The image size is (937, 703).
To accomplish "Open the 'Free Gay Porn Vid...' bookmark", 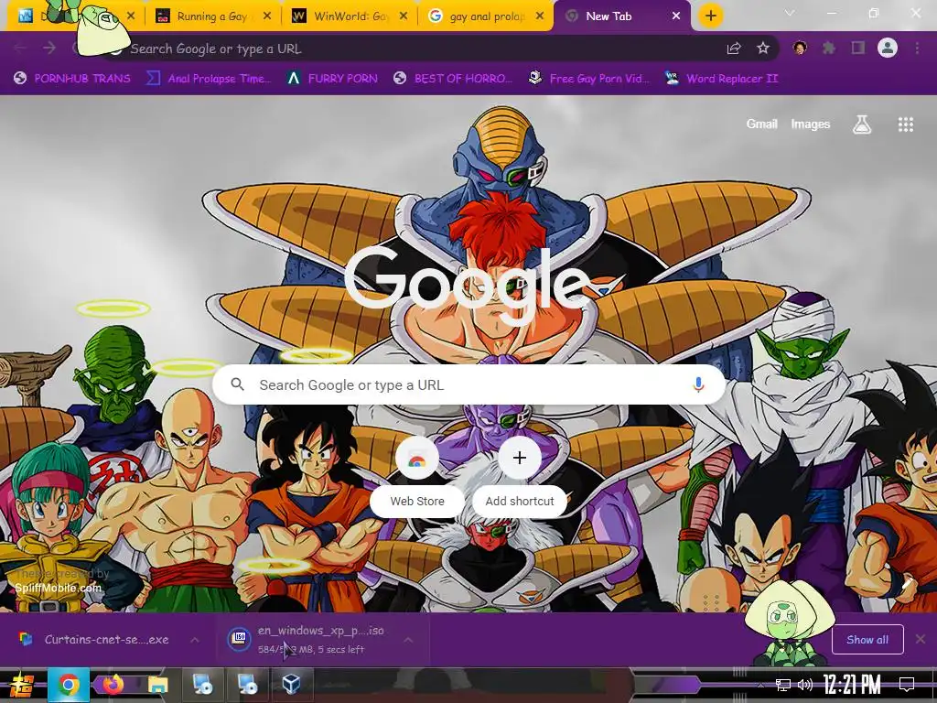I will click(x=589, y=79).
